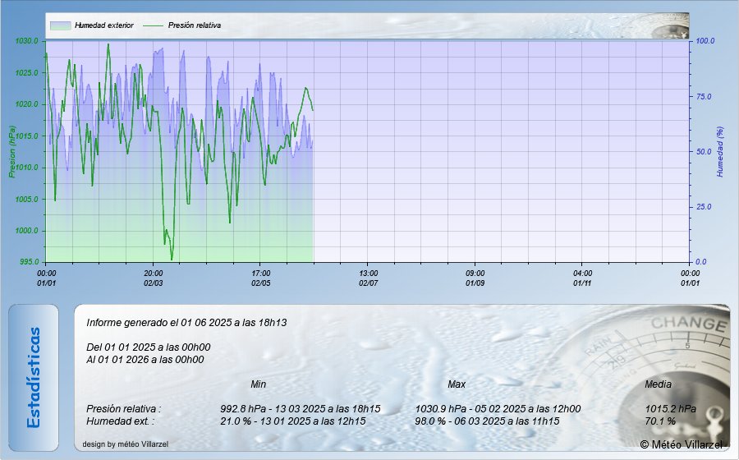
Task: Click 'Informe generado el 01 06 2025' line
Action: tap(186, 323)
